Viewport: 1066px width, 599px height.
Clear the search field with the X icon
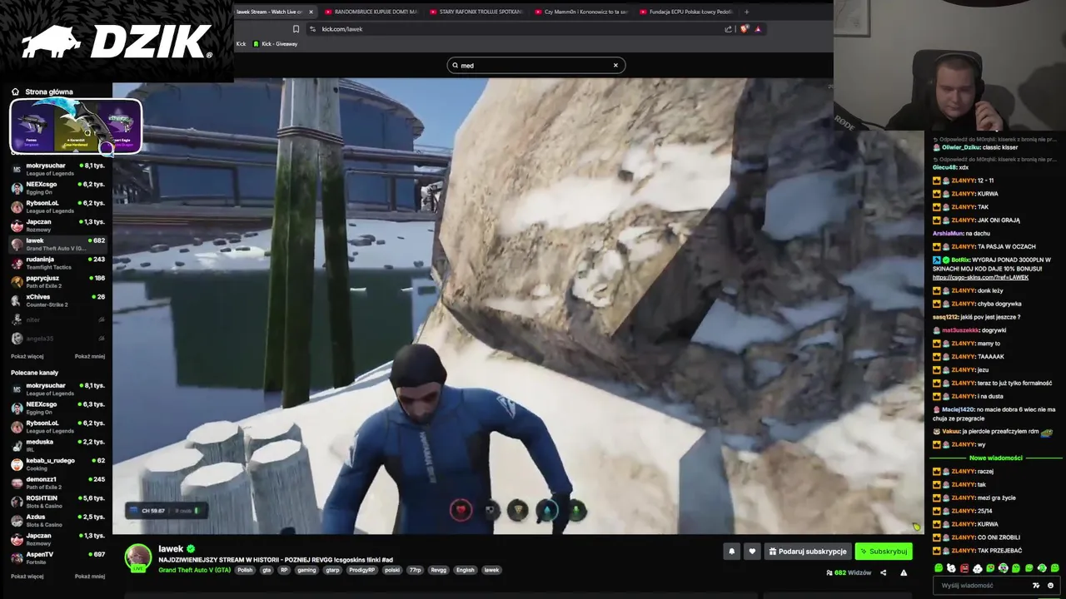(616, 65)
